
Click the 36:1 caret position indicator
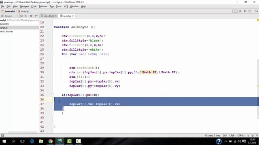point(225,135)
